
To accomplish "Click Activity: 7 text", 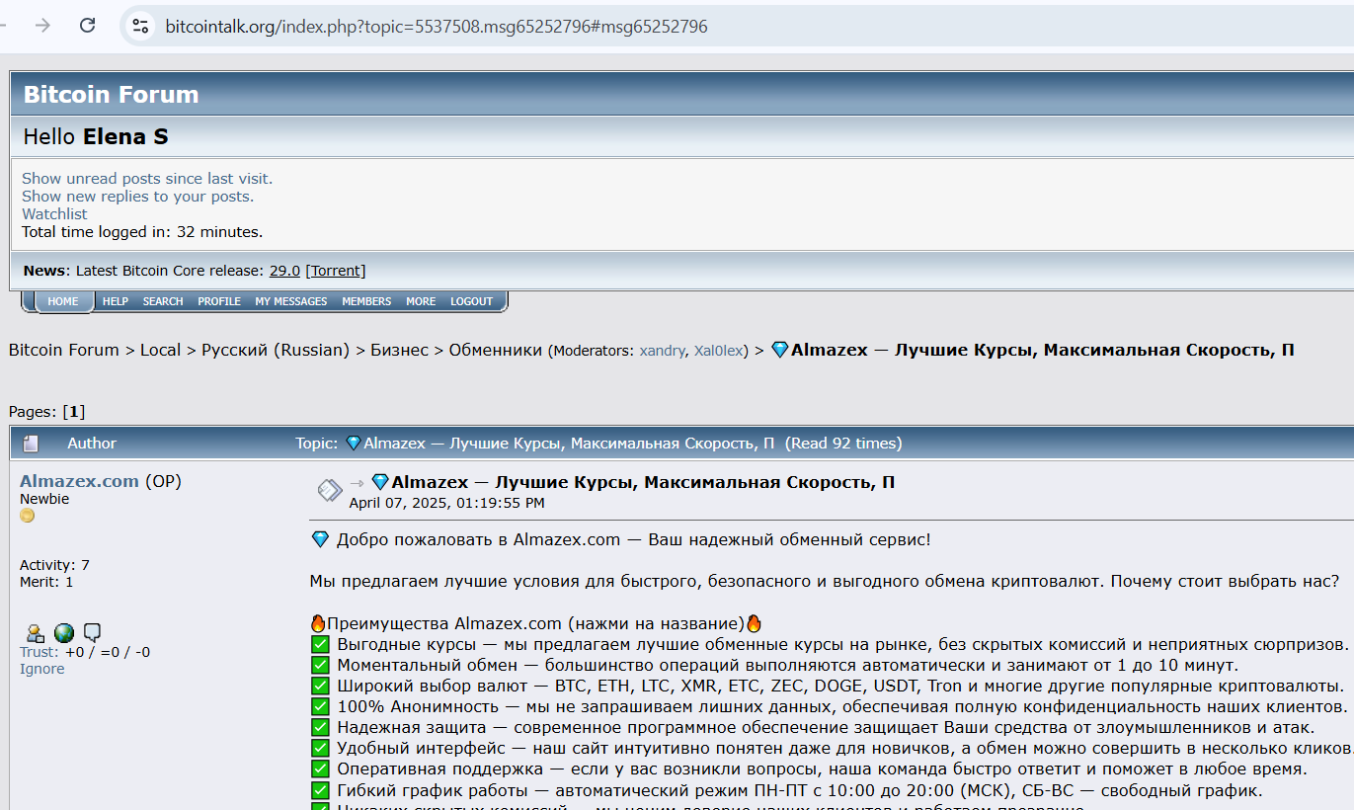I will (54, 565).
